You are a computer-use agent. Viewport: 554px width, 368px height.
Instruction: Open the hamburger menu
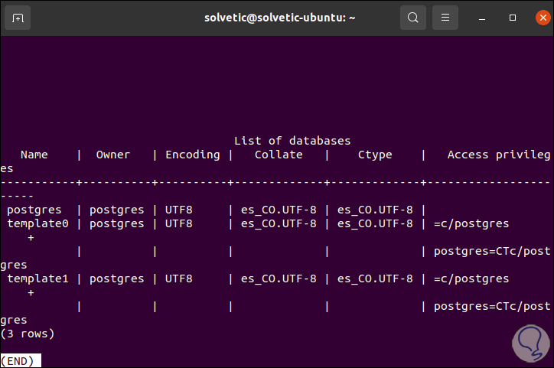(x=445, y=17)
